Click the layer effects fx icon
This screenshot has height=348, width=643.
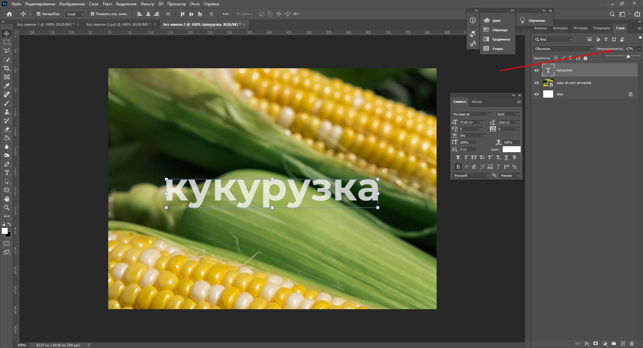pos(587,344)
